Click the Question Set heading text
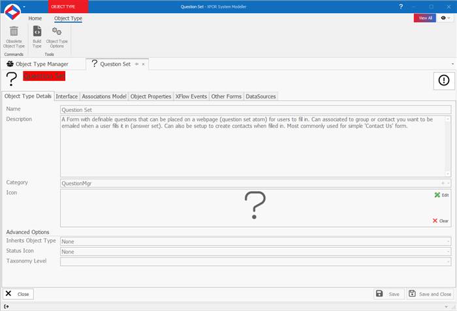This screenshot has width=457, height=311. [x=44, y=76]
